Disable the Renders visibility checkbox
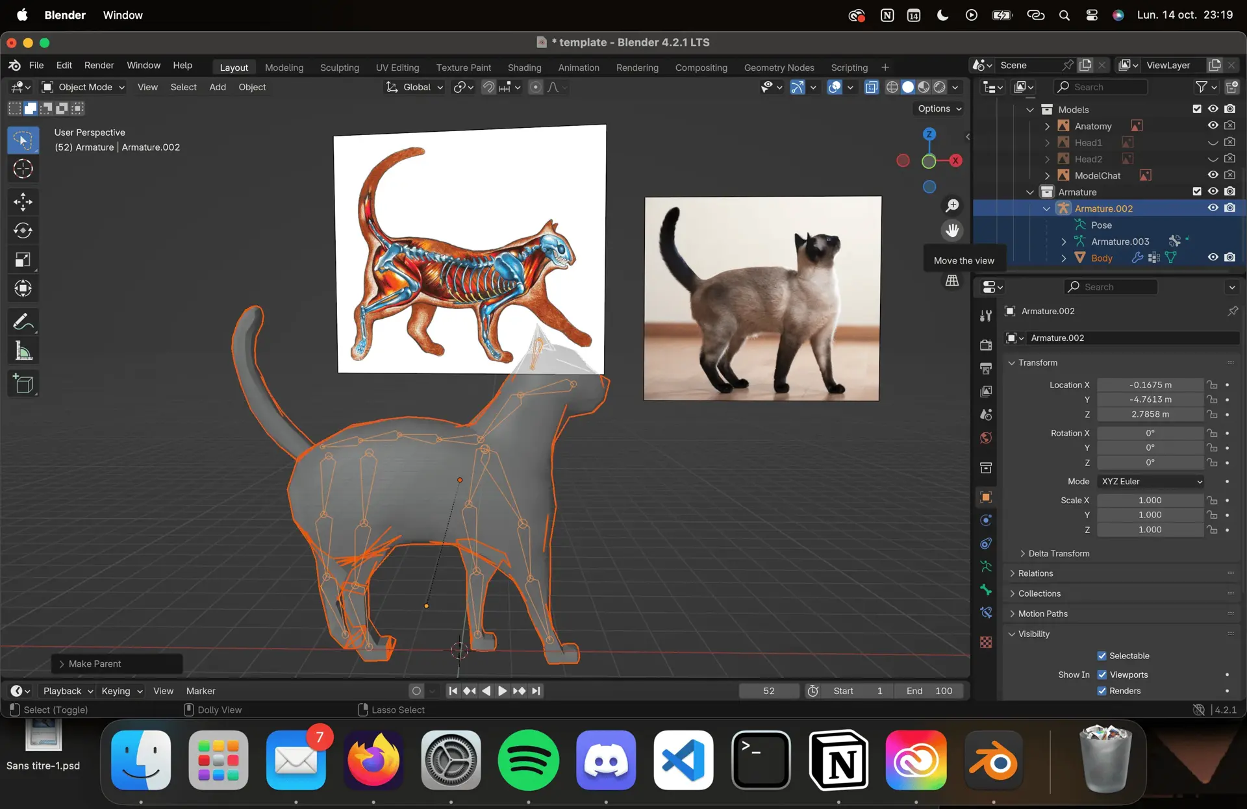 click(x=1102, y=691)
